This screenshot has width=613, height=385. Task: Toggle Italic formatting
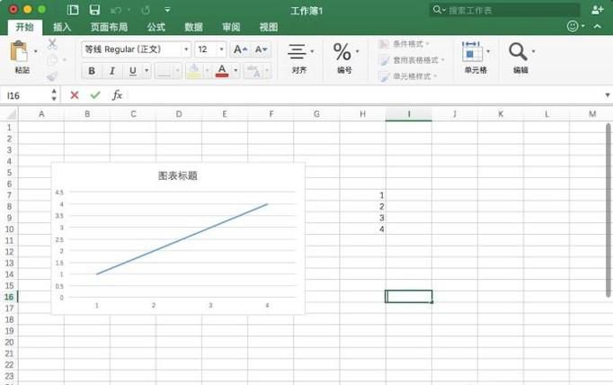point(112,71)
